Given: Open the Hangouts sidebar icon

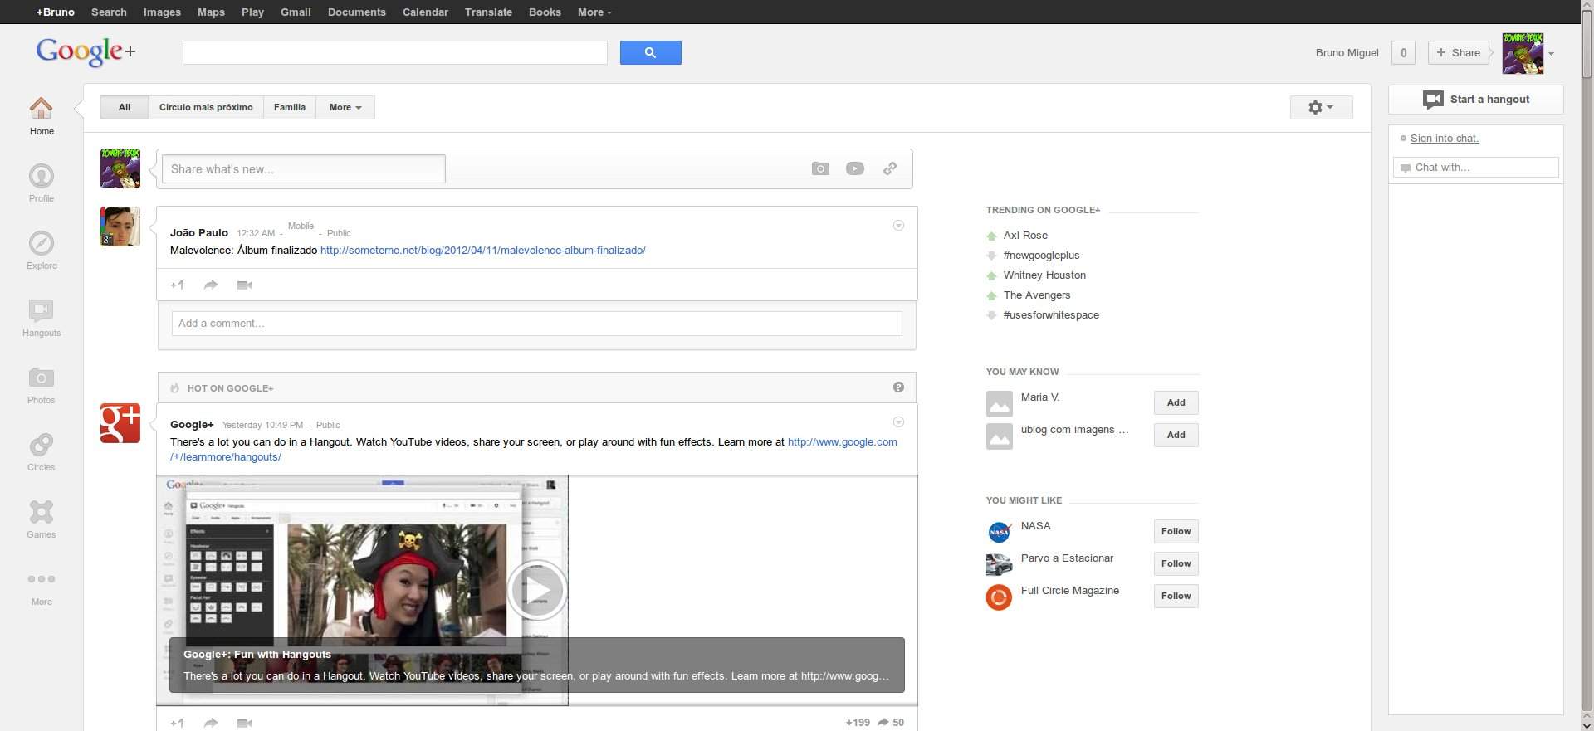Looking at the screenshot, I should (x=41, y=310).
